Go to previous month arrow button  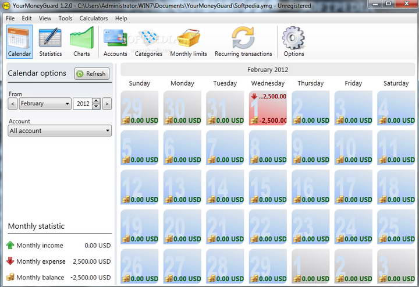(13, 104)
